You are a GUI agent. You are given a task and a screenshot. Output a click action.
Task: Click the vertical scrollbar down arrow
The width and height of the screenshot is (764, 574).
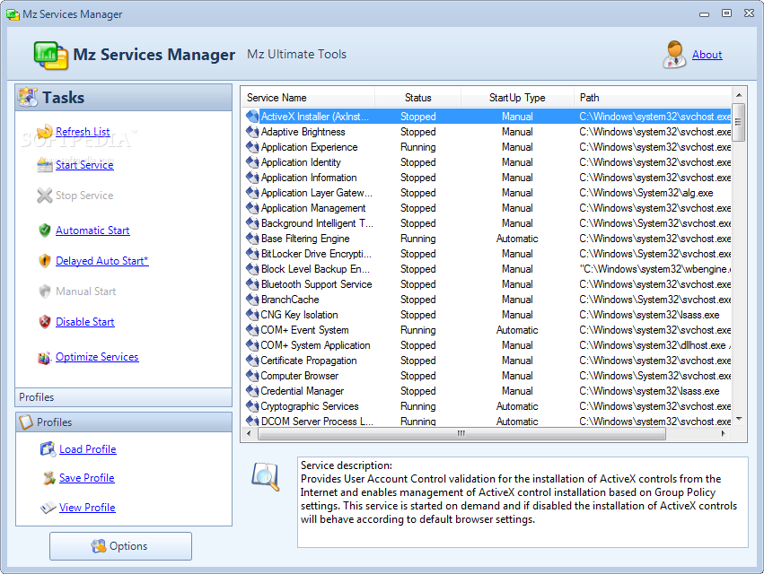739,419
